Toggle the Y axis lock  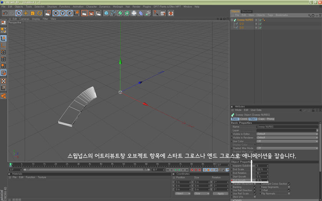click(x=63, y=13)
